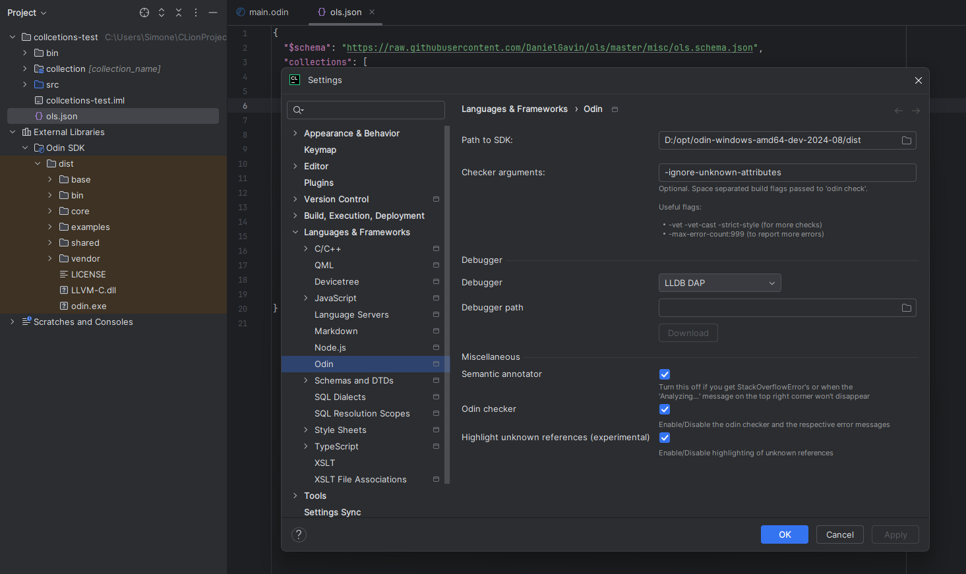The image size is (966, 574).
Task: Browse for Debugger path folder icon
Action: pos(907,308)
